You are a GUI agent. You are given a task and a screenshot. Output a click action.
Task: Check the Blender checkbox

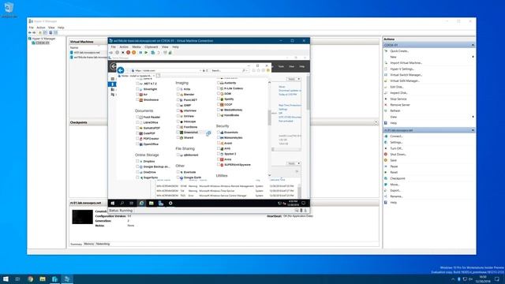[178, 95]
